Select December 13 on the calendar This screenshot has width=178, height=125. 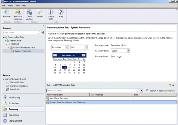click(x=65, y=67)
